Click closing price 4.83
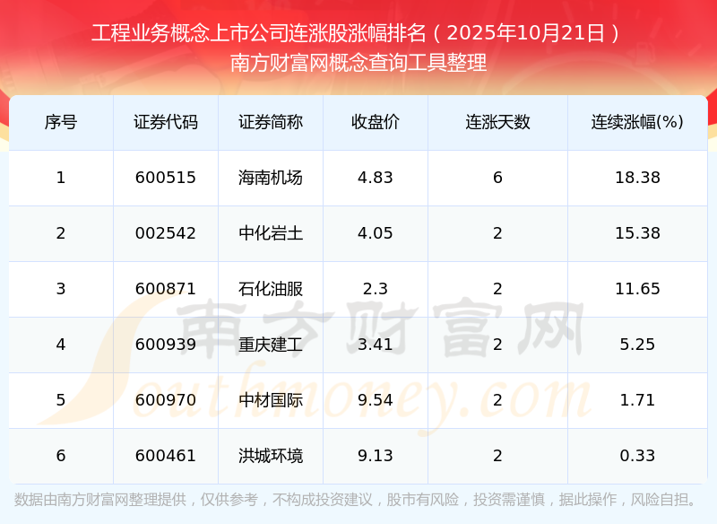This screenshot has width=717, height=524. [x=376, y=178]
